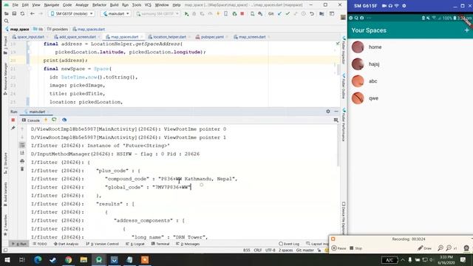Open the Navigate menu
Viewport: 473px width, 266px height.
tap(52, 5)
